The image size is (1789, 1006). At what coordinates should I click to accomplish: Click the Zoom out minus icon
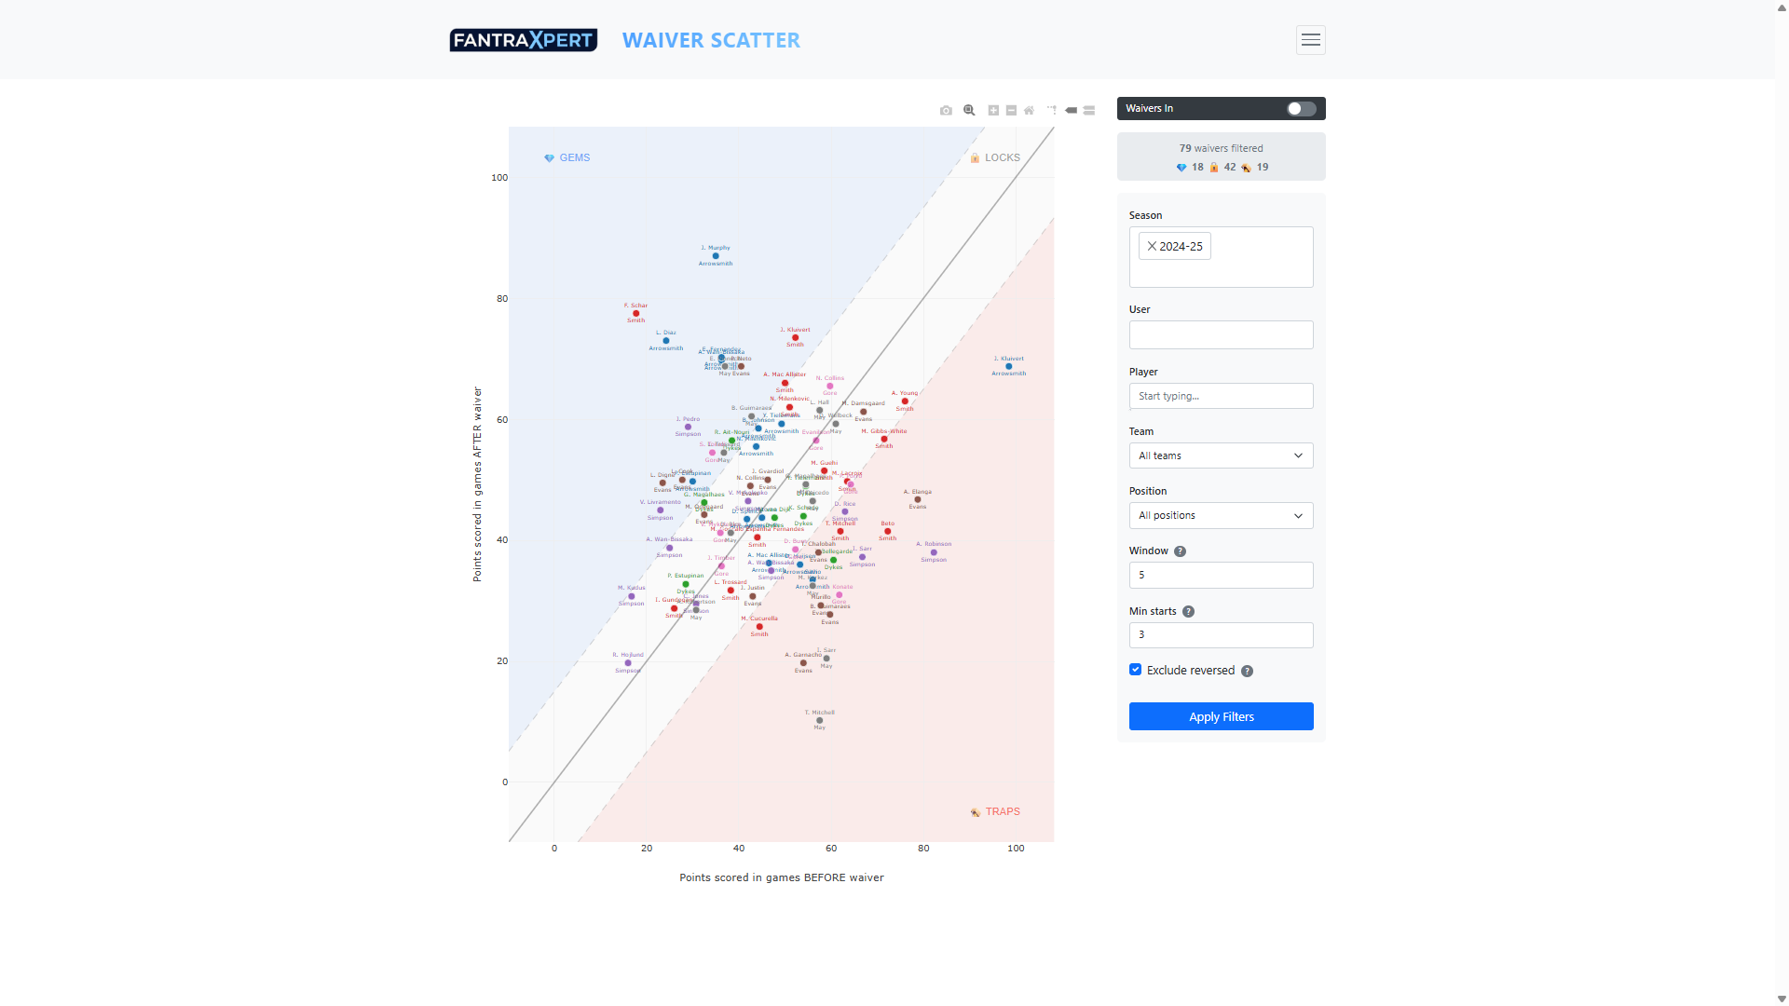(1011, 110)
